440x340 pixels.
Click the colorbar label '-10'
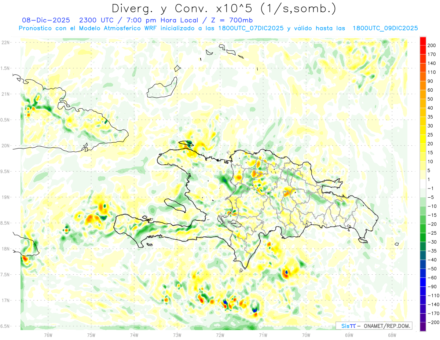[x=433, y=206]
